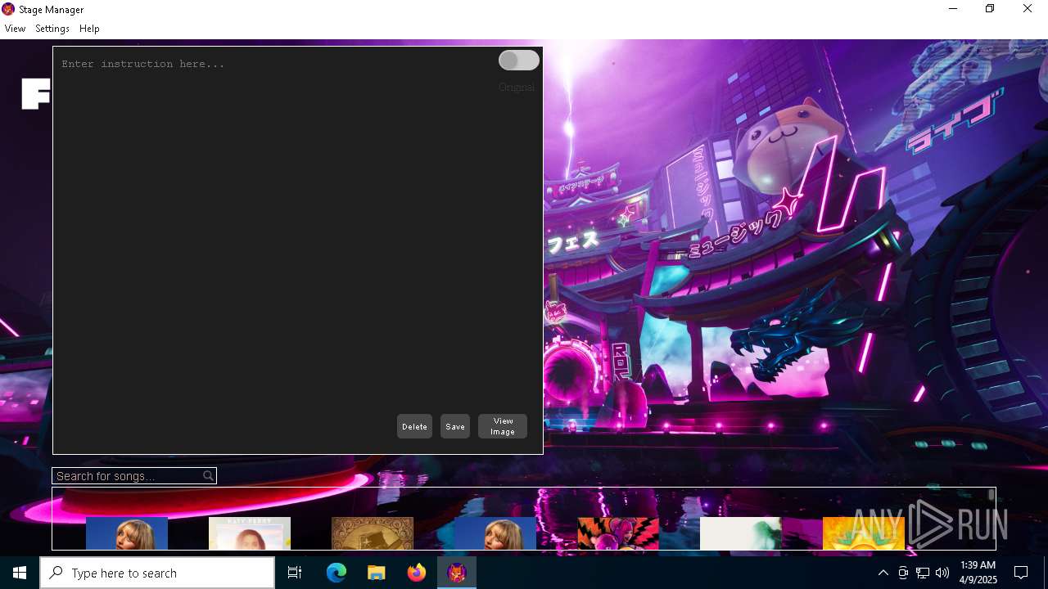This screenshot has width=1048, height=589.
Task: Launch Microsoft Edge from the taskbar
Action: coord(337,573)
